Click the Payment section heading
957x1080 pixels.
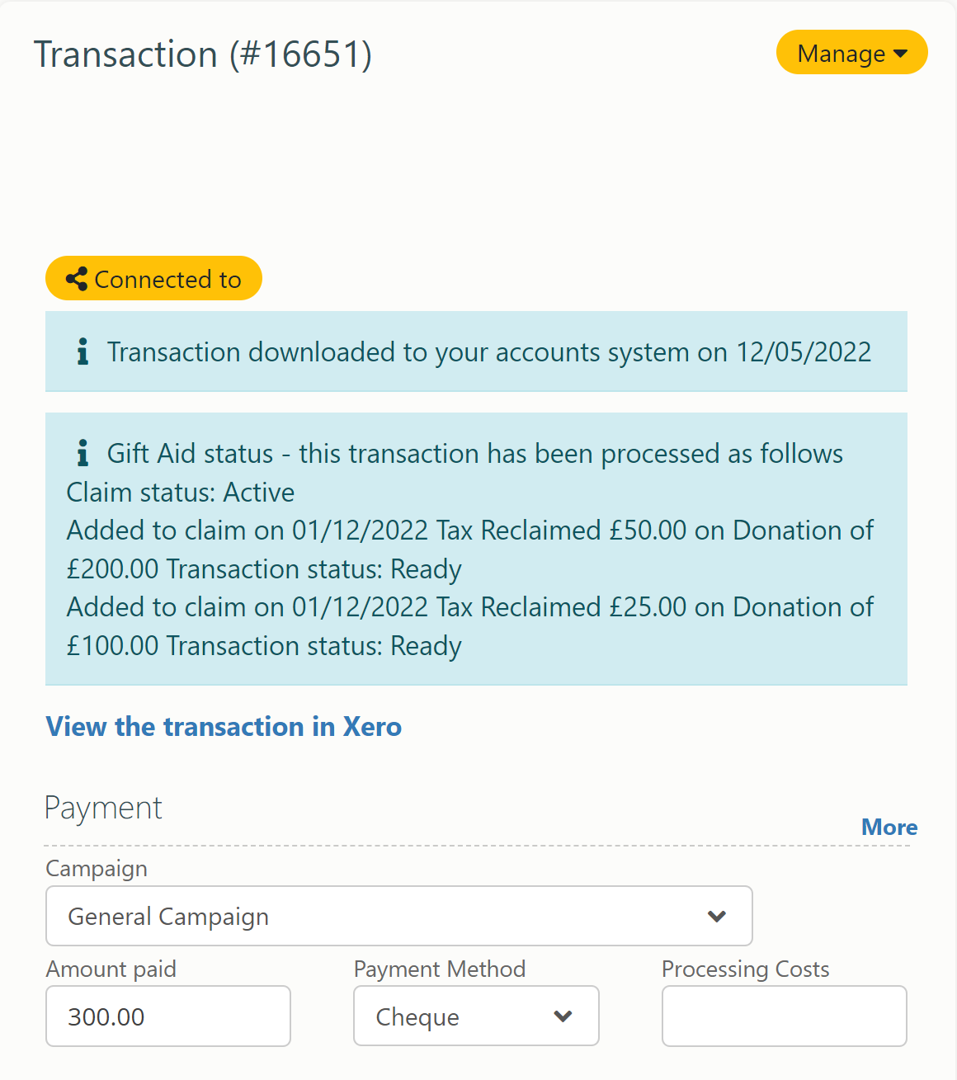tap(103, 808)
